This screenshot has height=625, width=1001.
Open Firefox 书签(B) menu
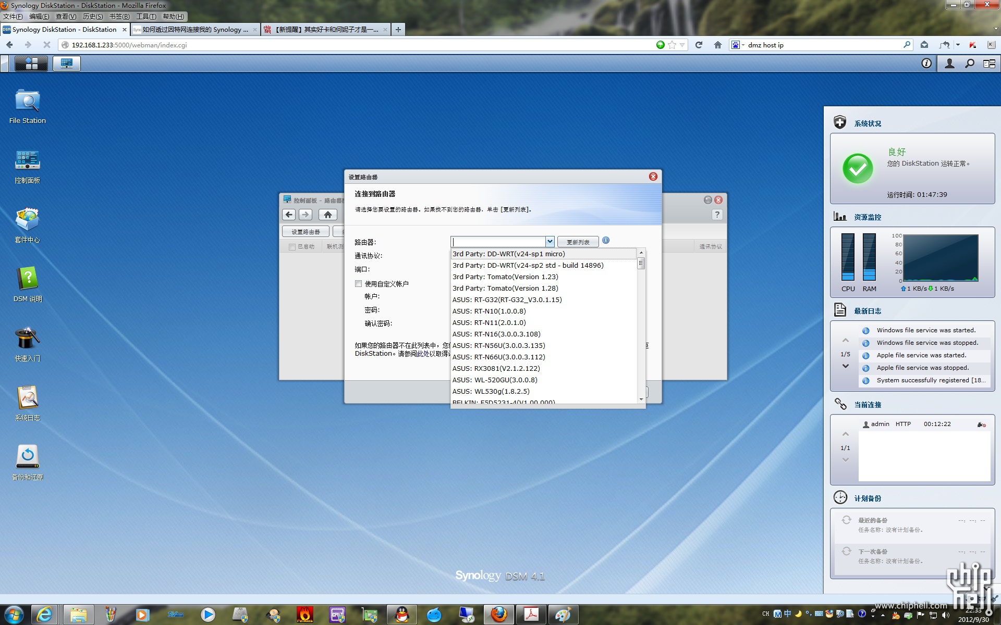coord(119,17)
